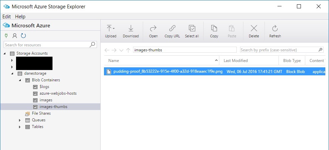Select the Tables node label
The width and height of the screenshot is (329, 150).
[x=37, y=127]
